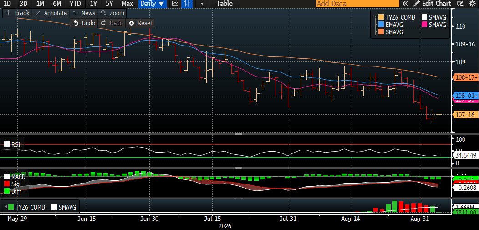Click blue EMAVG legend swatch
Viewport: 479px width, 230px height.
[381, 25]
